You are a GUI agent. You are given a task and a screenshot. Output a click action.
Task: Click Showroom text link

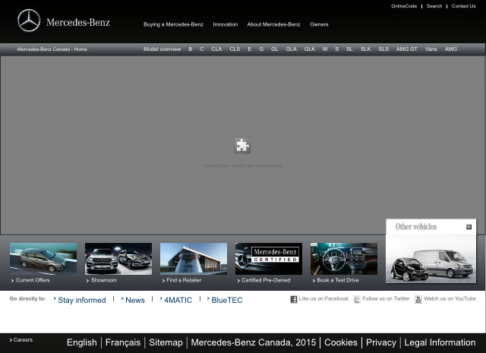tap(104, 280)
